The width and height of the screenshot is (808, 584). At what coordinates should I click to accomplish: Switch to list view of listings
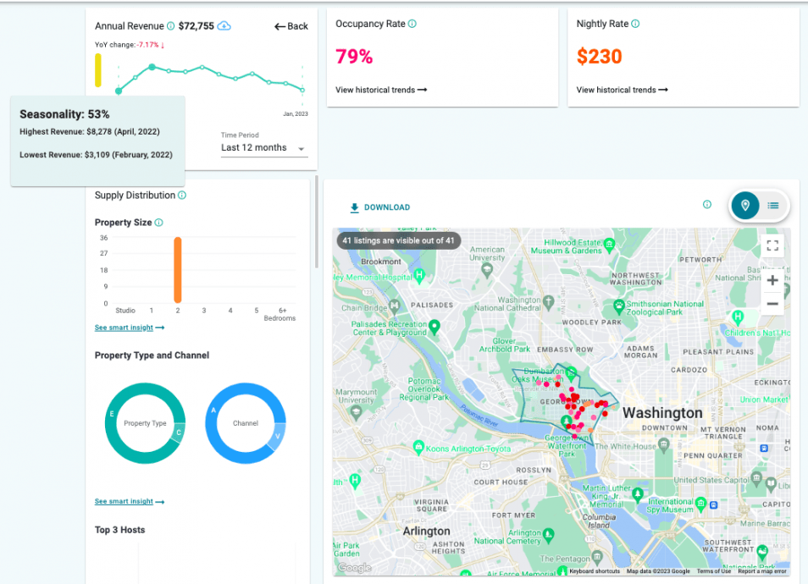(x=770, y=205)
